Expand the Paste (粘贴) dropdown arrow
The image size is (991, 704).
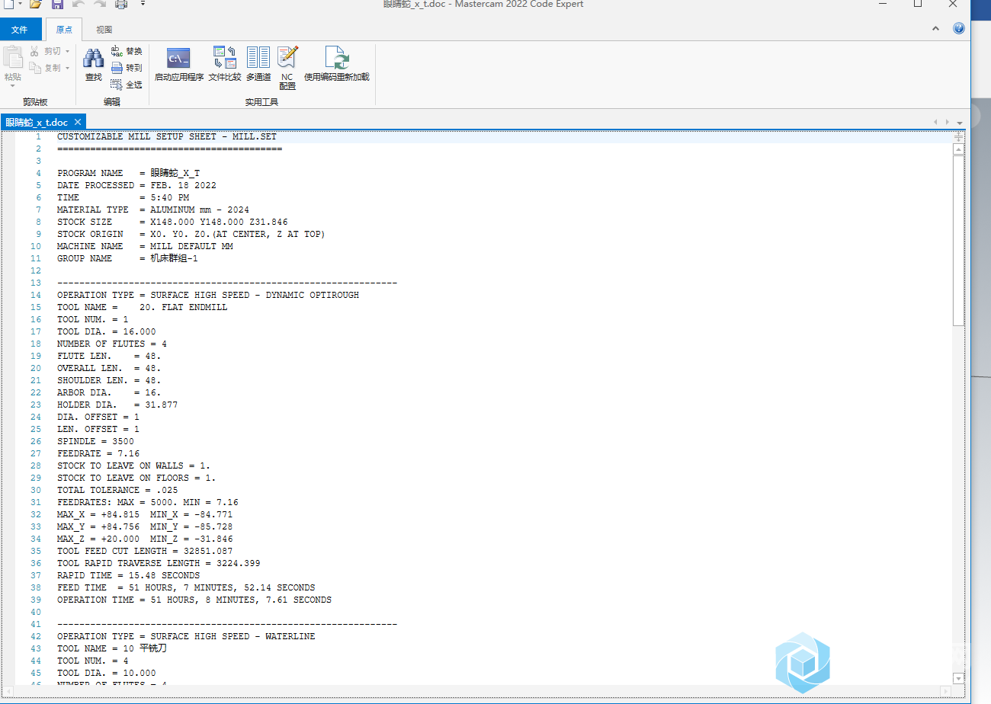coord(12,85)
